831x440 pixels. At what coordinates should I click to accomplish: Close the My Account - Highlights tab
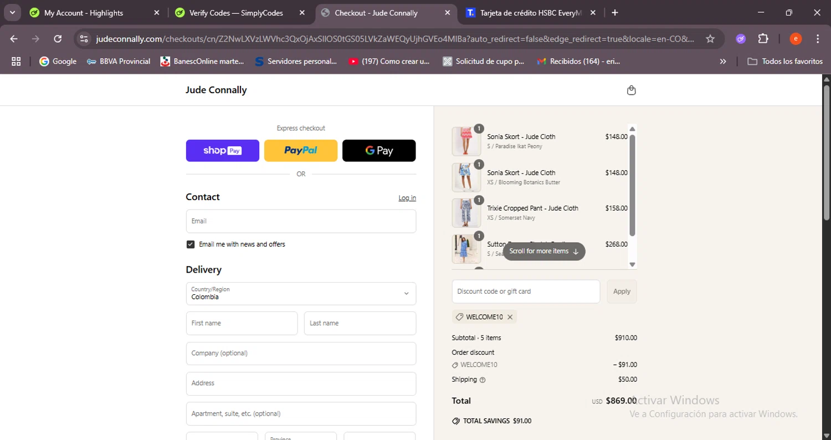point(157,13)
